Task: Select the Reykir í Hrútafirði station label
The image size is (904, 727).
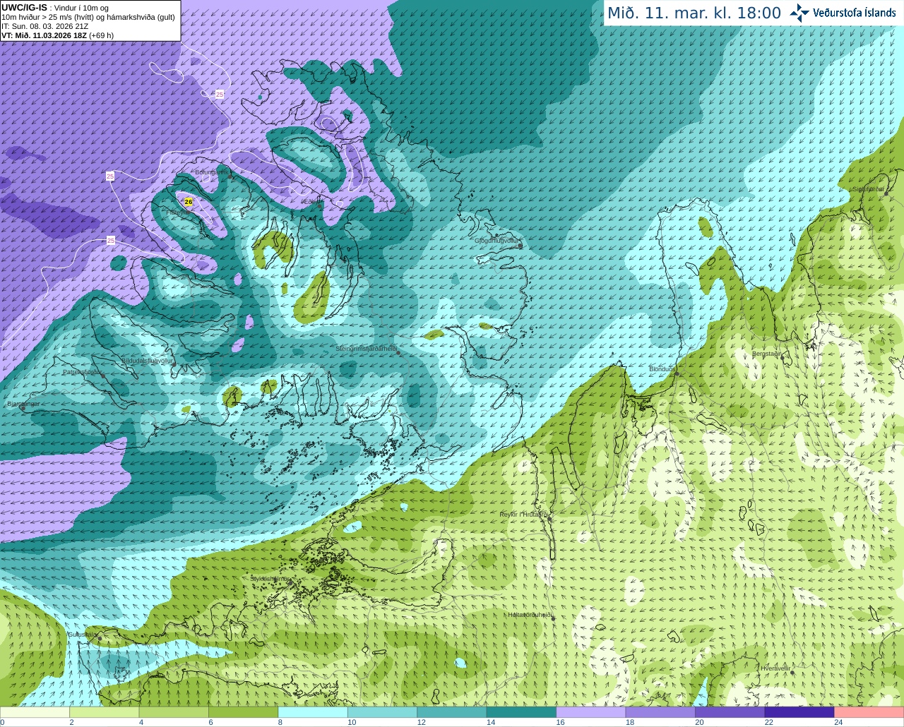Action: [523, 515]
